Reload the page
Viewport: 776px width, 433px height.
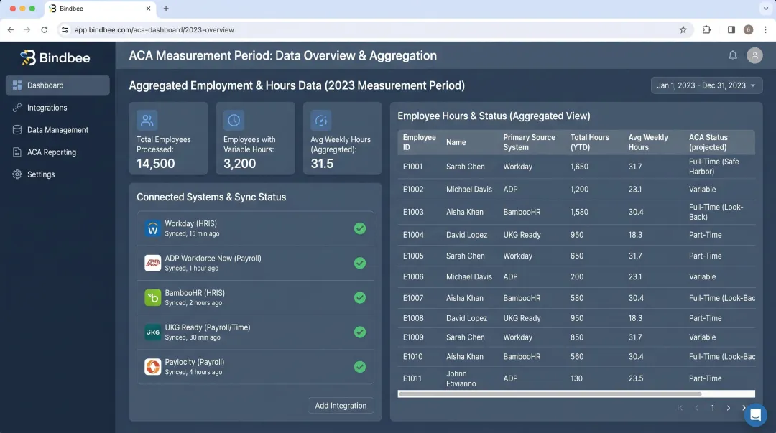coord(44,29)
